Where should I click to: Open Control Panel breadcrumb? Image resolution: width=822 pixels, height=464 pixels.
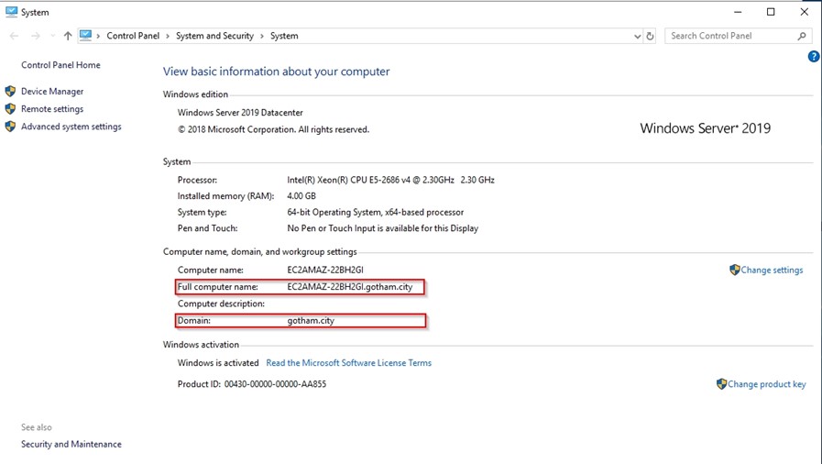133,36
